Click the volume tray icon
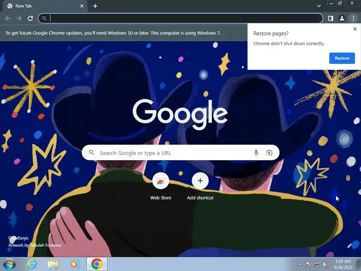This screenshot has height=271, width=361. (x=325, y=264)
